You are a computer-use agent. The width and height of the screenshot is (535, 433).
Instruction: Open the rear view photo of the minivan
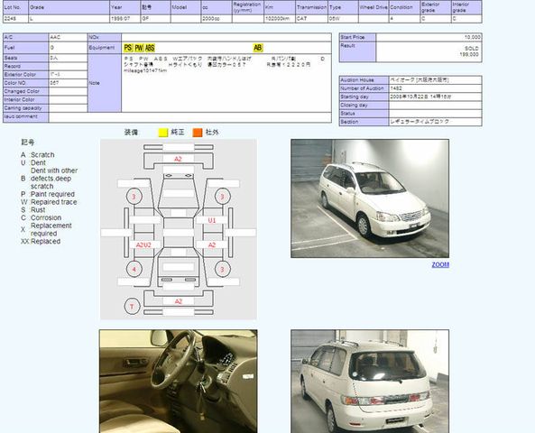pyautogui.click(x=370, y=382)
